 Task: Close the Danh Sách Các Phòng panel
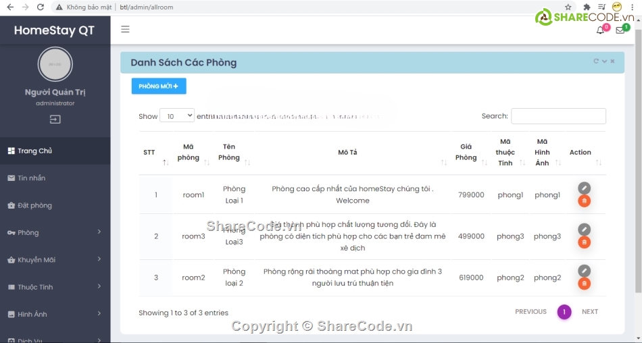(612, 61)
